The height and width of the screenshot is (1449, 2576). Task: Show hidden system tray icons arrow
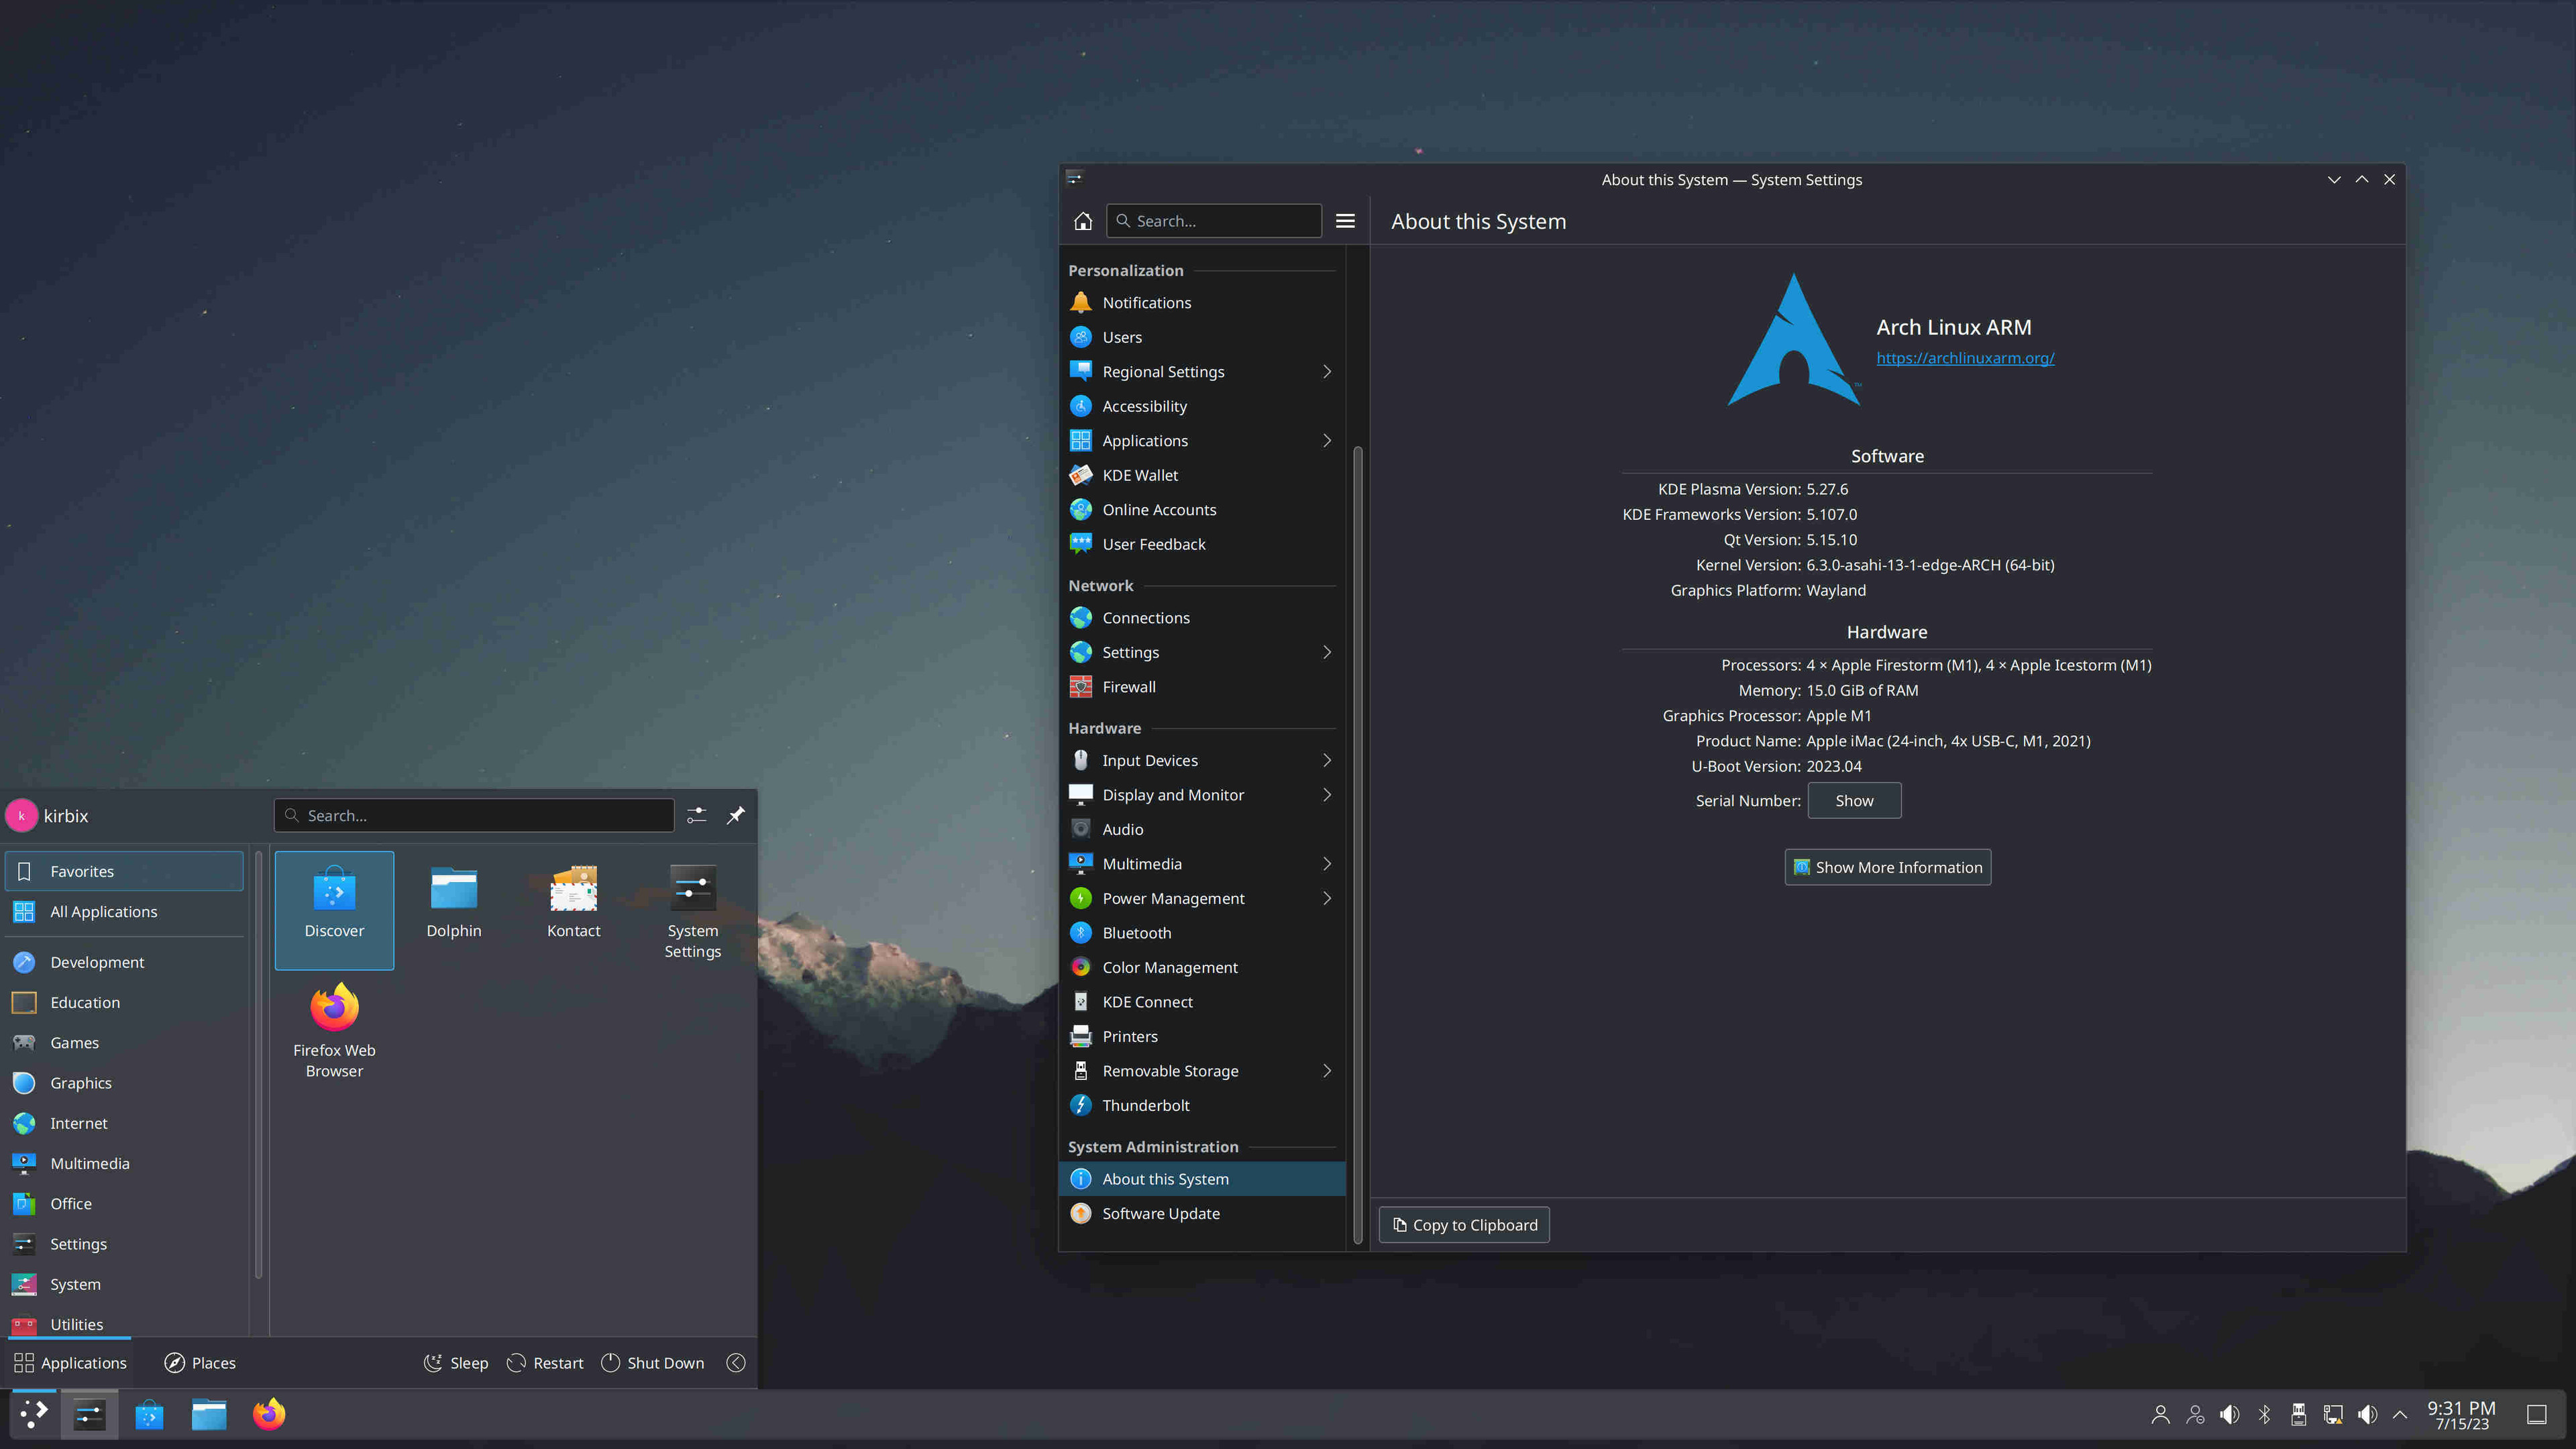click(x=2400, y=1414)
